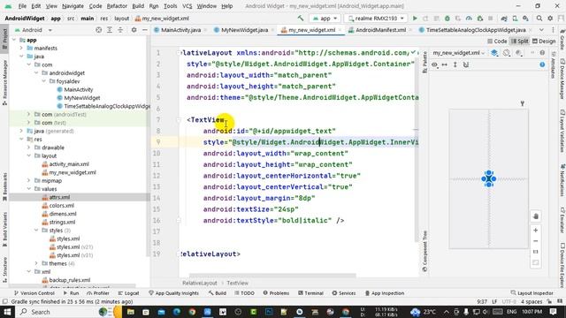Click the widget's blue handle in the design preview

point(489,178)
